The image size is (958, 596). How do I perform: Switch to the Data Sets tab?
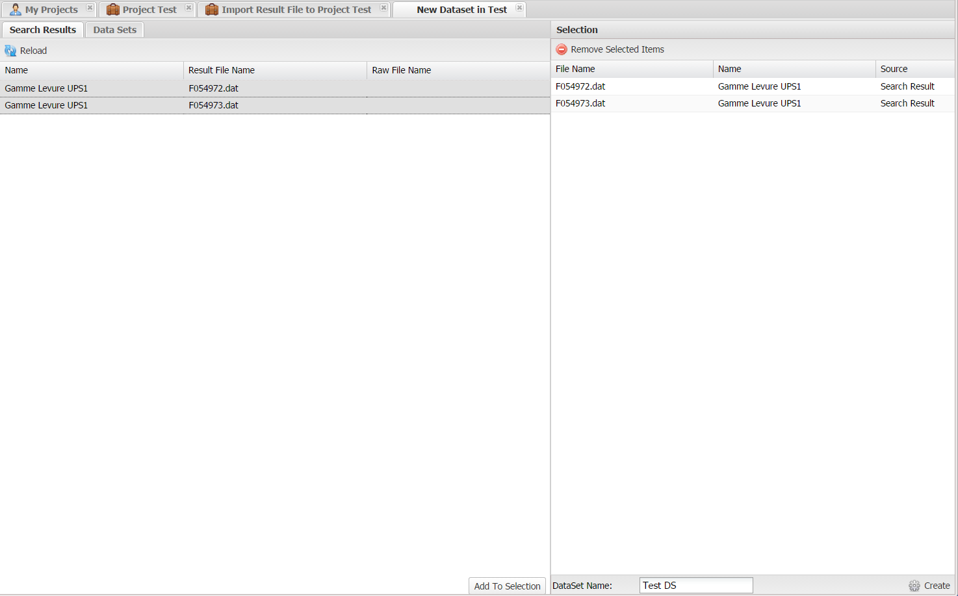(114, 30)
